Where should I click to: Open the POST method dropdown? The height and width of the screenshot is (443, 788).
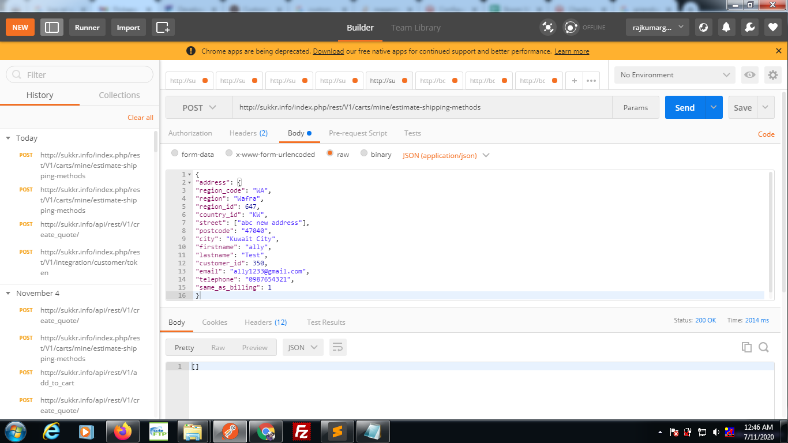[x=198, y=107]
